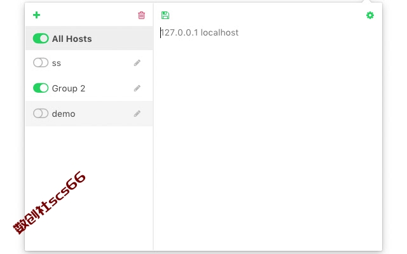Edit the ss group using pencil icon
Screen dimensions: 407x254
click(x=137, y=63)
